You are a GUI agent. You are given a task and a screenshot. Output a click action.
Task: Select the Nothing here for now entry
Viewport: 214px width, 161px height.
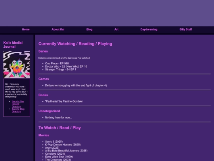[x=59, y=118]
